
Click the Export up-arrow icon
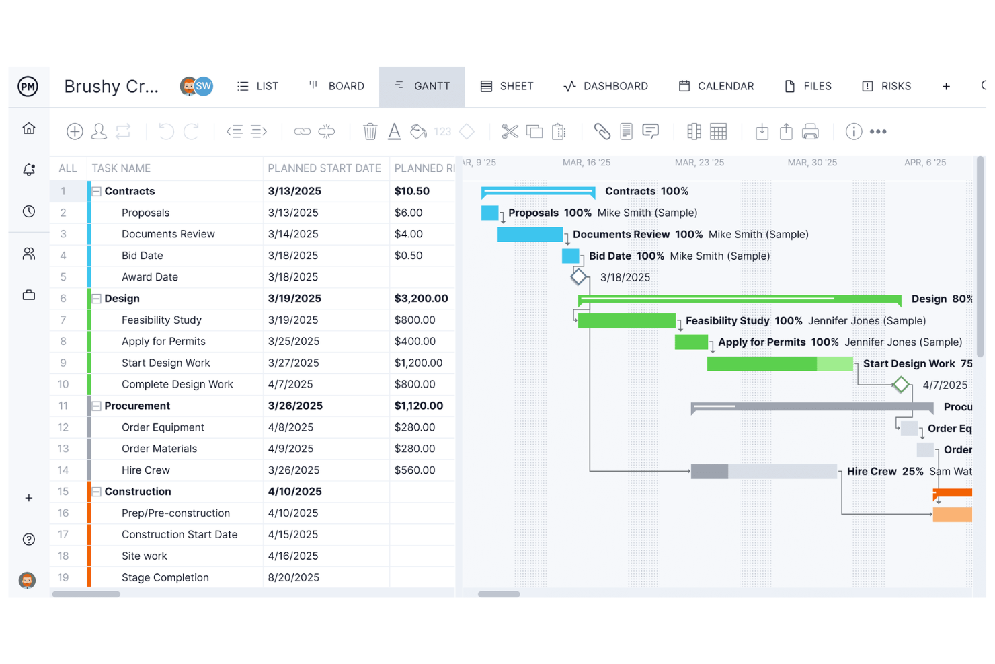tap(786, 131)
